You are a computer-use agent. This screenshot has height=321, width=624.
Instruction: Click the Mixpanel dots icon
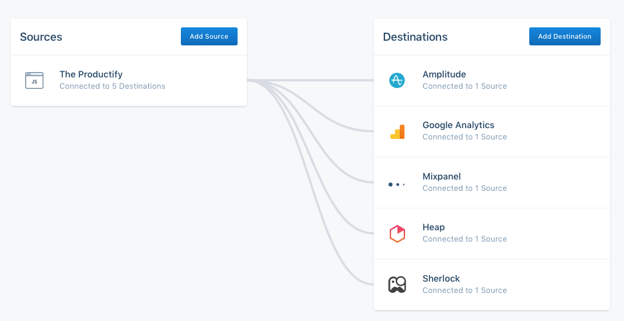pos(396,184)
